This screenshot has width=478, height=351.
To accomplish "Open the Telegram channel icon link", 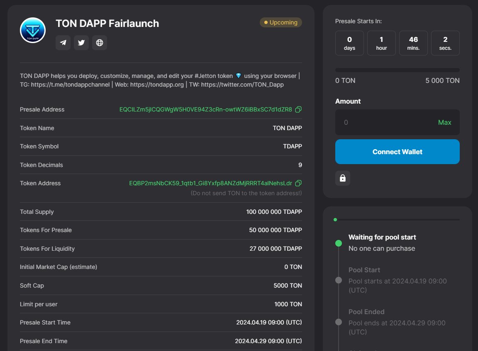I will point(63,43).
